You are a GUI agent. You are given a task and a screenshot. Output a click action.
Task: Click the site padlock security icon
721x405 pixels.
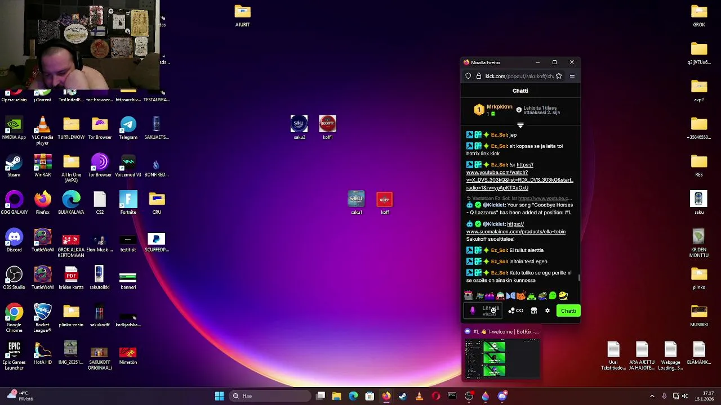point(479,76)
